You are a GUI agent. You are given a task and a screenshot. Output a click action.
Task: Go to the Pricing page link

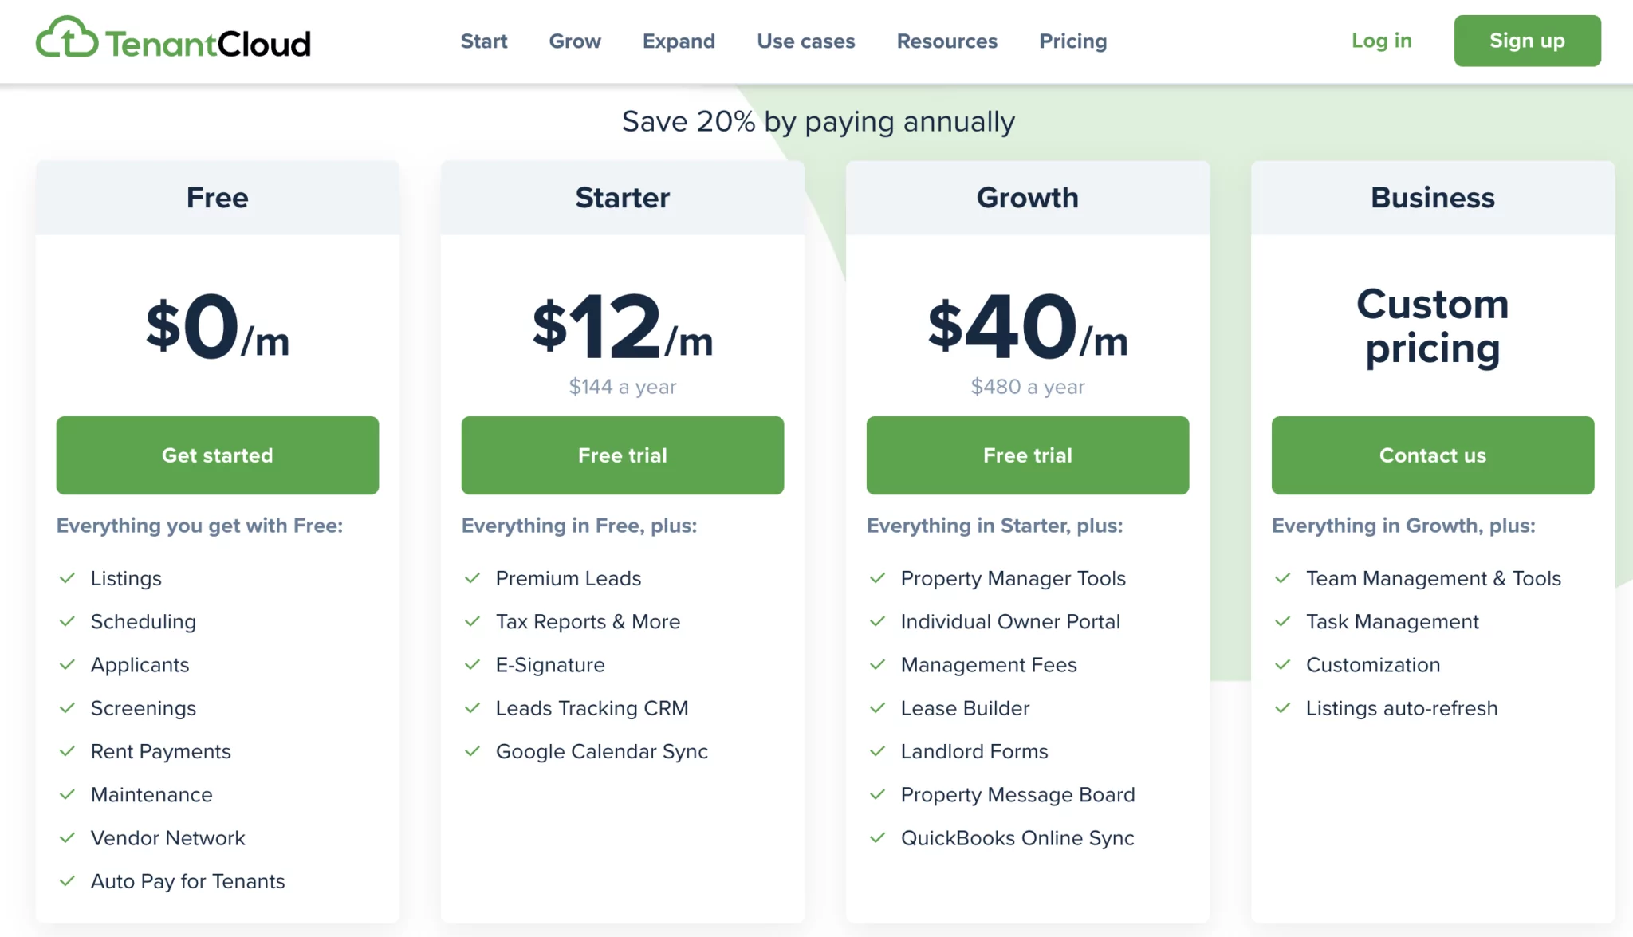coord(1073,41)
